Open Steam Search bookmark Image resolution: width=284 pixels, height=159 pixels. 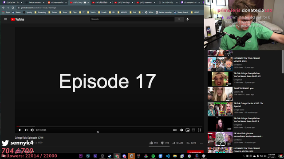coord(181,12)
